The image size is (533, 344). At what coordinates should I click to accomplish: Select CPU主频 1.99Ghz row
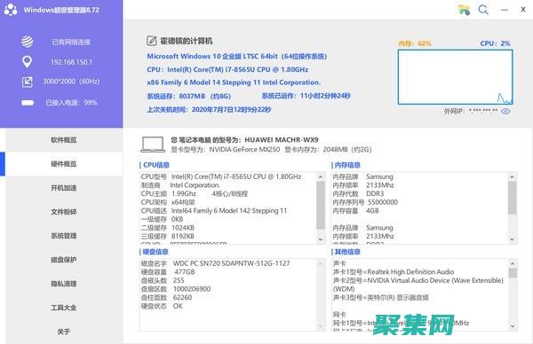(x=194, y=193)
